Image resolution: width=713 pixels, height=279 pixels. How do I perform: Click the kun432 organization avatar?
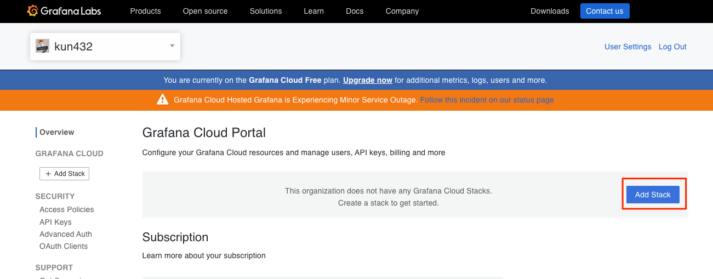pos(43,46)
